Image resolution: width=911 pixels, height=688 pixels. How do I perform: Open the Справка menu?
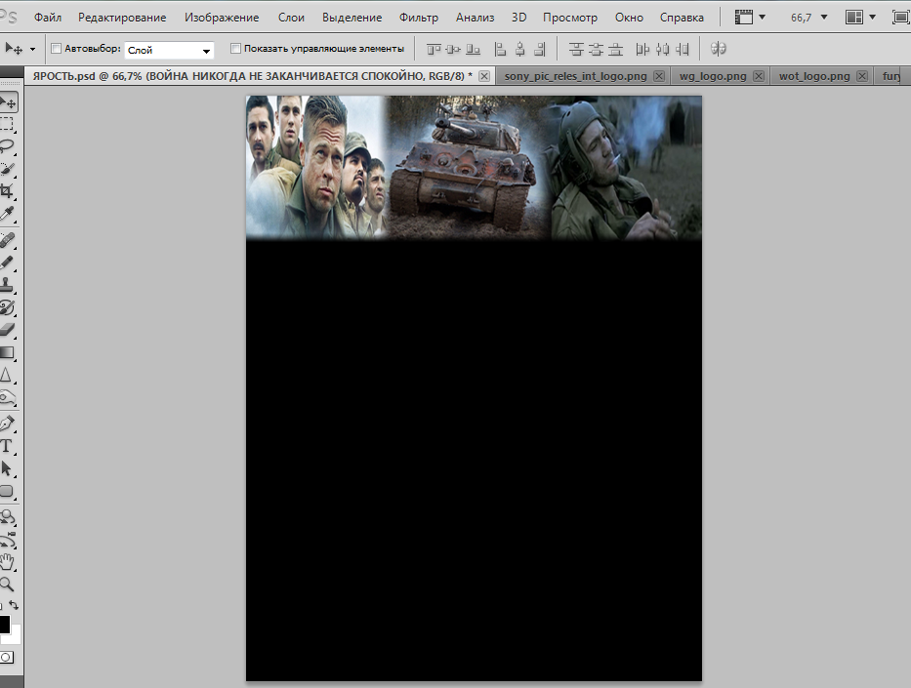682,18
